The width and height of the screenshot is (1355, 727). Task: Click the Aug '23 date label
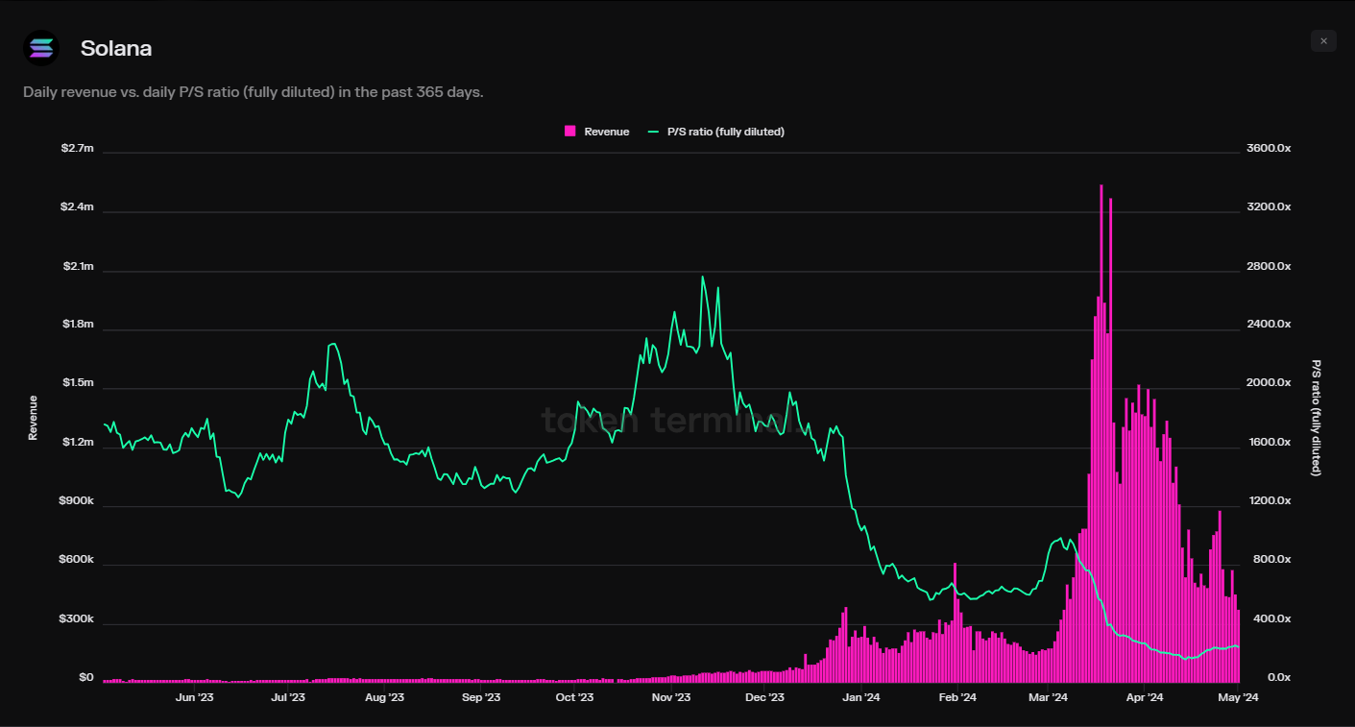click(384, 698)
